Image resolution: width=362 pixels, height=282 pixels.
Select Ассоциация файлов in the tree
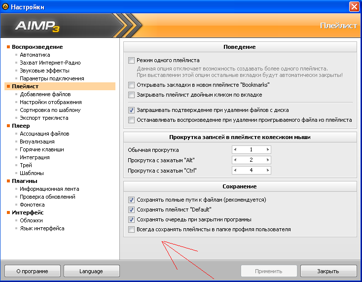(x=44, y=134)
